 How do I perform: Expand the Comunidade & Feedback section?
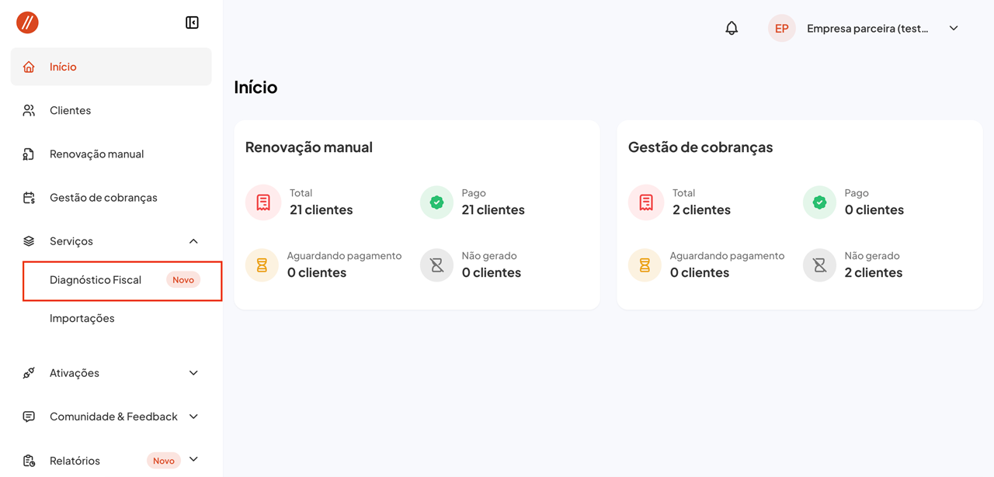(193, 417)
